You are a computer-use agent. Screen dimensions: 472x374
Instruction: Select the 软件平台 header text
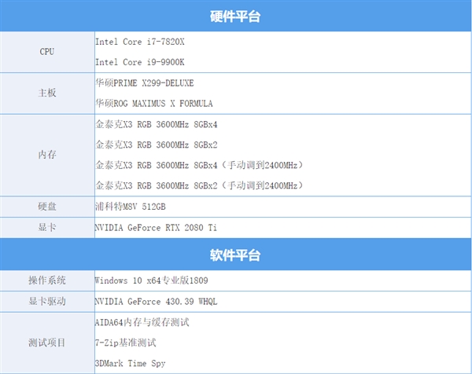tap(235, 255)
